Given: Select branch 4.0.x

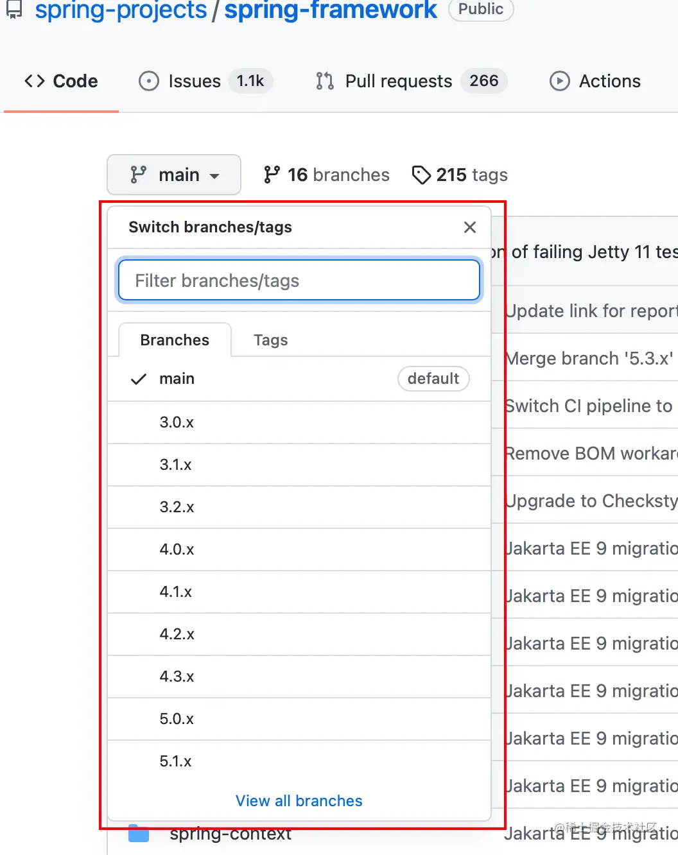Looking at the screenshot, I should tap(299, 549).
